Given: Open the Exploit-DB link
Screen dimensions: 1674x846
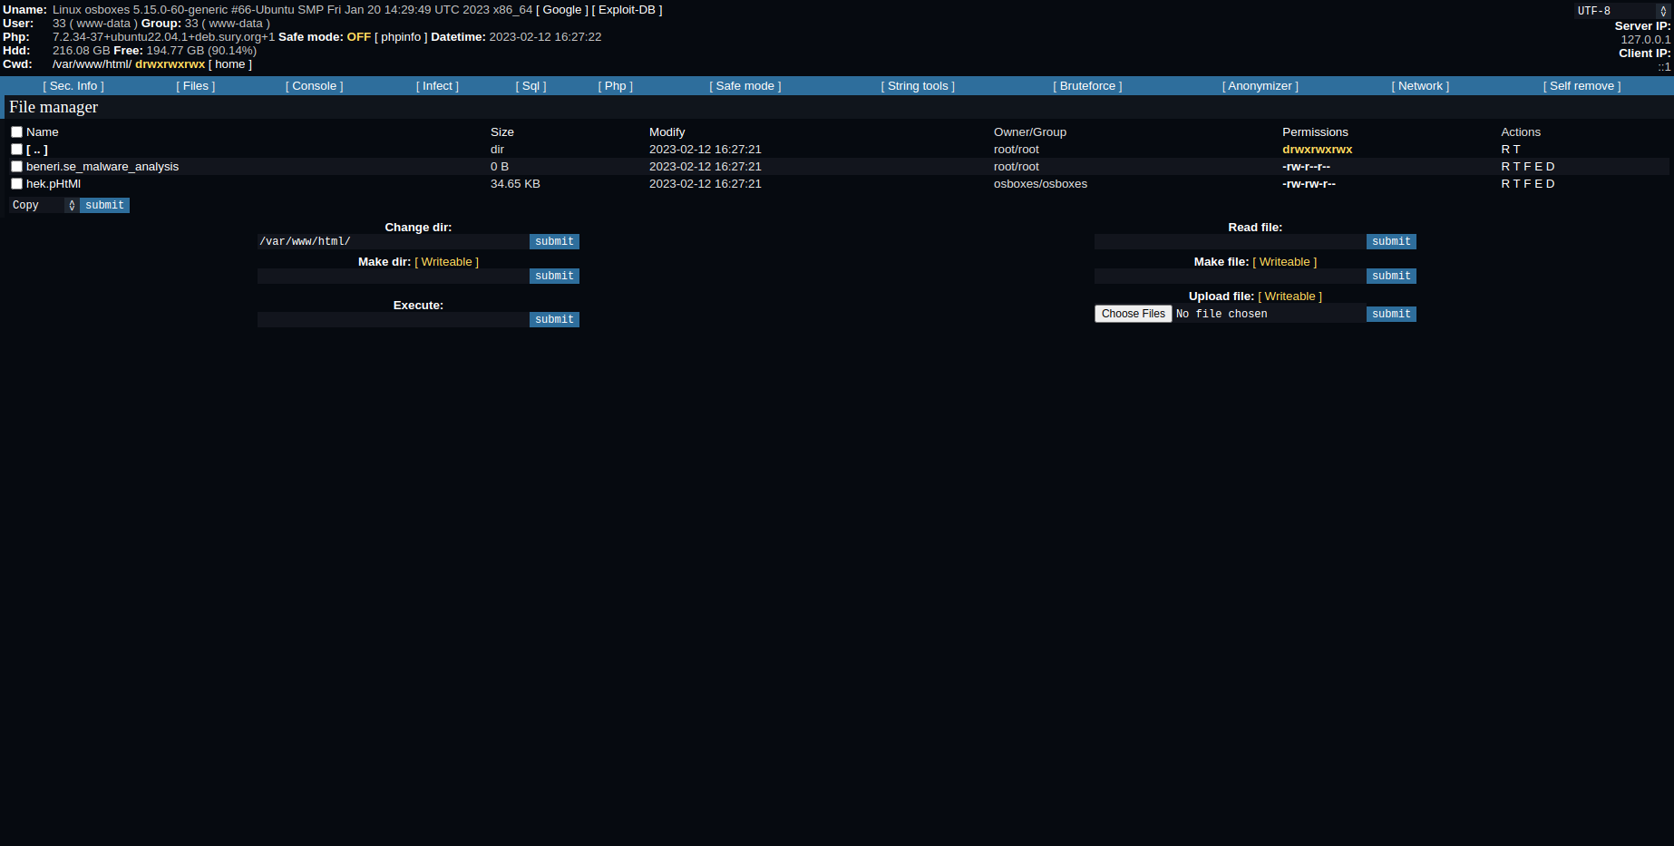Looking at the screenshot, I should 627,10.
